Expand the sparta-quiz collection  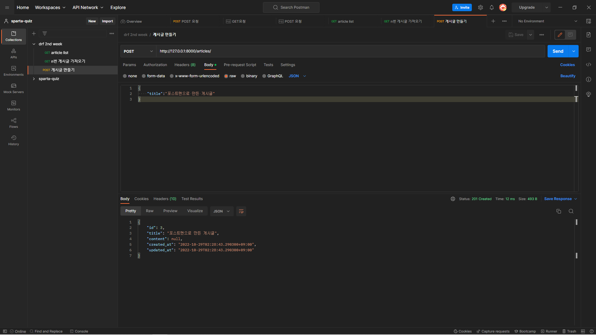pos(34,79)
